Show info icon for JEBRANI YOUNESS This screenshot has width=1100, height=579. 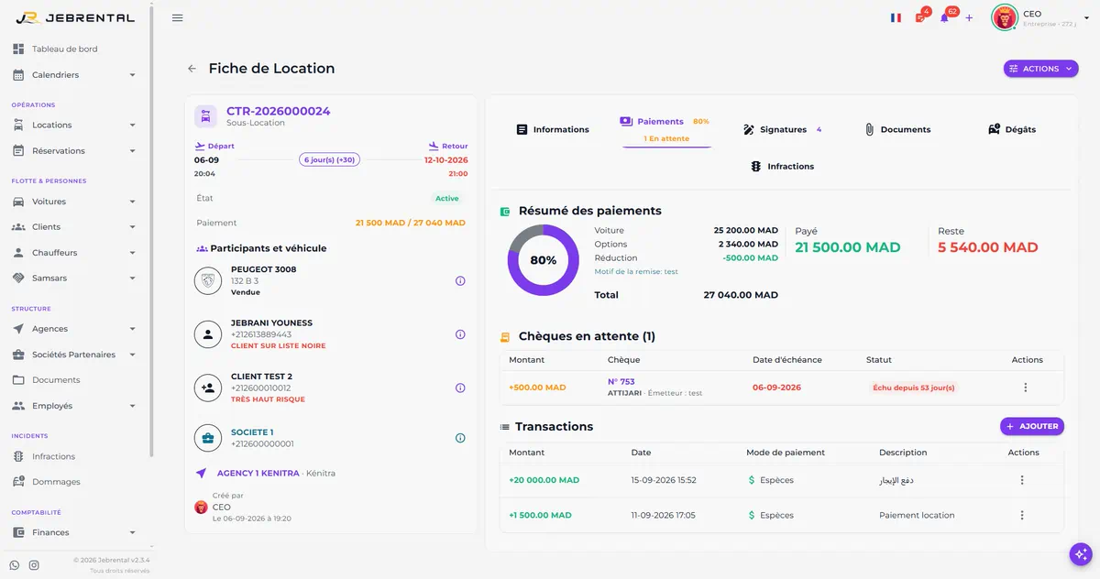[460, 334]
